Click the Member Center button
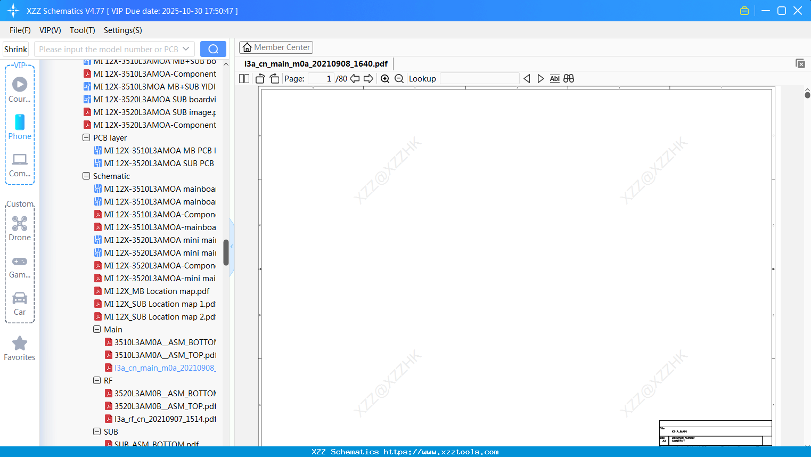Viewport: 811px width, 457px height. click(276, 47)
